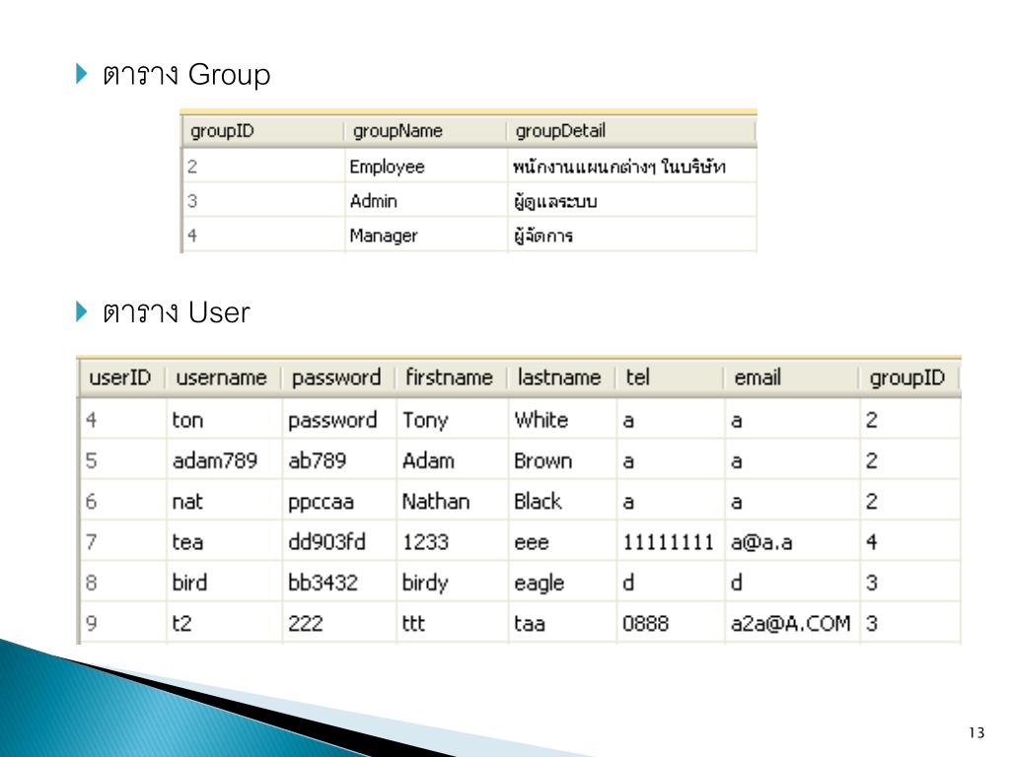Screen dimensions: 1010x757
Task: Click the groupName column header
Action: [425, 131]
